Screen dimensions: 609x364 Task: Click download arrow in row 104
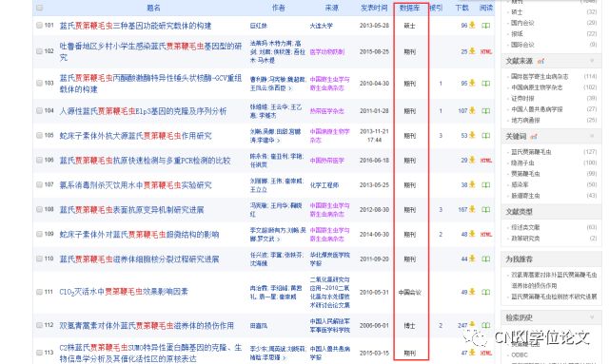pyautogui.click(x=472, y=110)
